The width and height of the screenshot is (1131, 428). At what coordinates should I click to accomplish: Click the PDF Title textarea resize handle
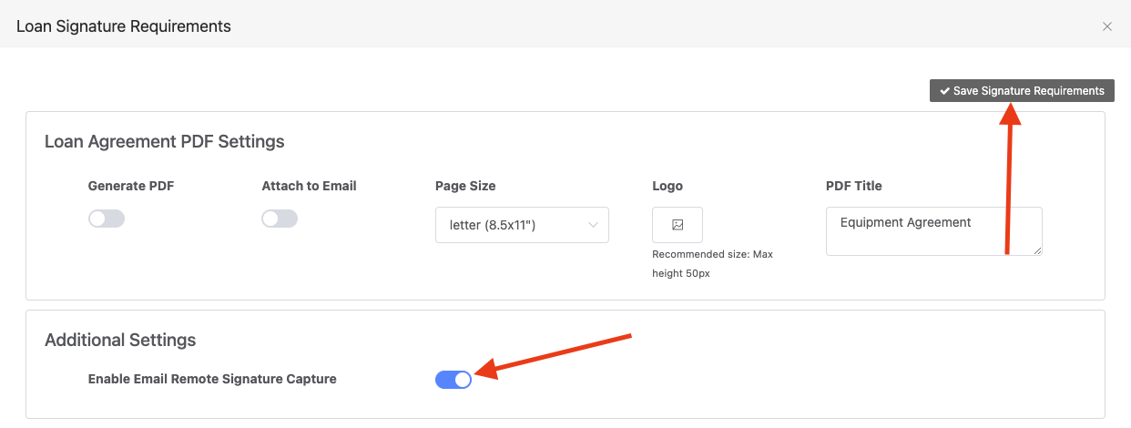click(x=1036, y=250)
